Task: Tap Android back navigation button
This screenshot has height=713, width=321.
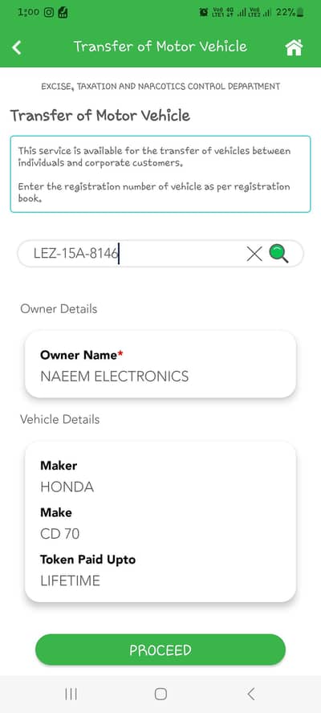Action: [250, 694]
